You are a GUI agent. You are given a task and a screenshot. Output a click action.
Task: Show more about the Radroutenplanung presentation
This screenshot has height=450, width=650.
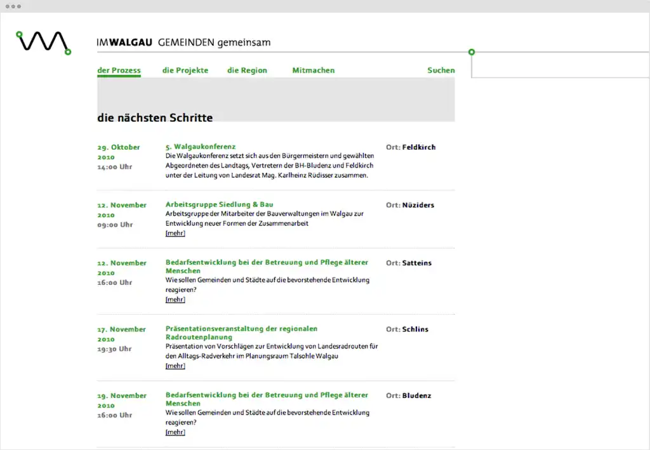coord(175,366)
